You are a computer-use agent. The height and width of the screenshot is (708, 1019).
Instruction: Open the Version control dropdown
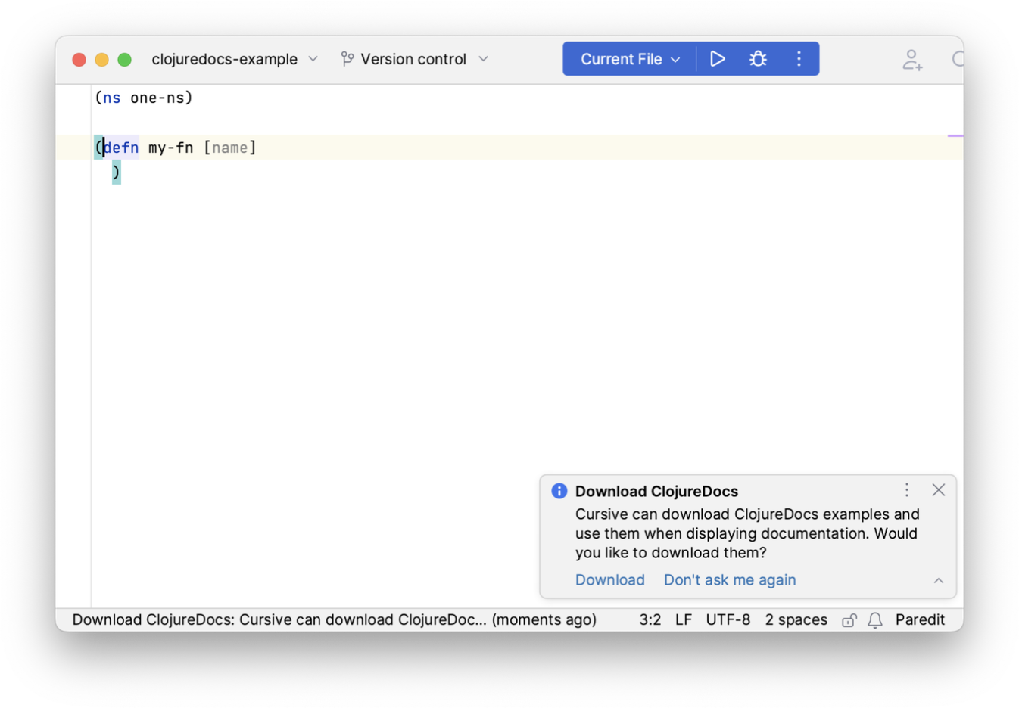pyautogui.click(x=414, y=59)
